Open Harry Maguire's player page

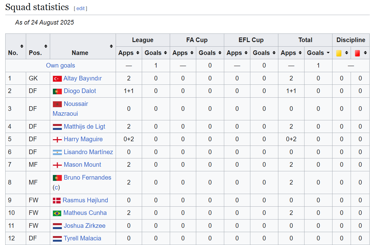coord(83,139)
